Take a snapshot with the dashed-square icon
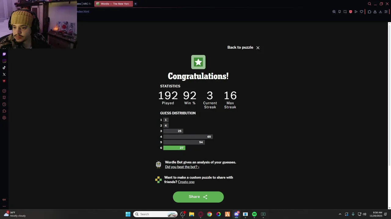Image resolution: width=391 pixels, height=219 pixels. [345, 12]
